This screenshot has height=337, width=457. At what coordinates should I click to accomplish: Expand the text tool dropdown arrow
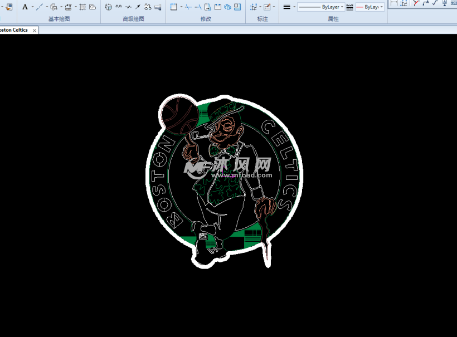32,7
